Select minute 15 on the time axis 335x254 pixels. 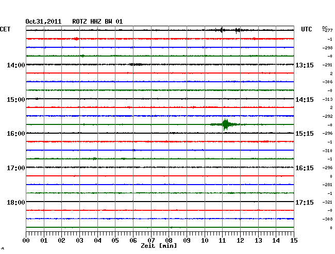coord(294,241)
